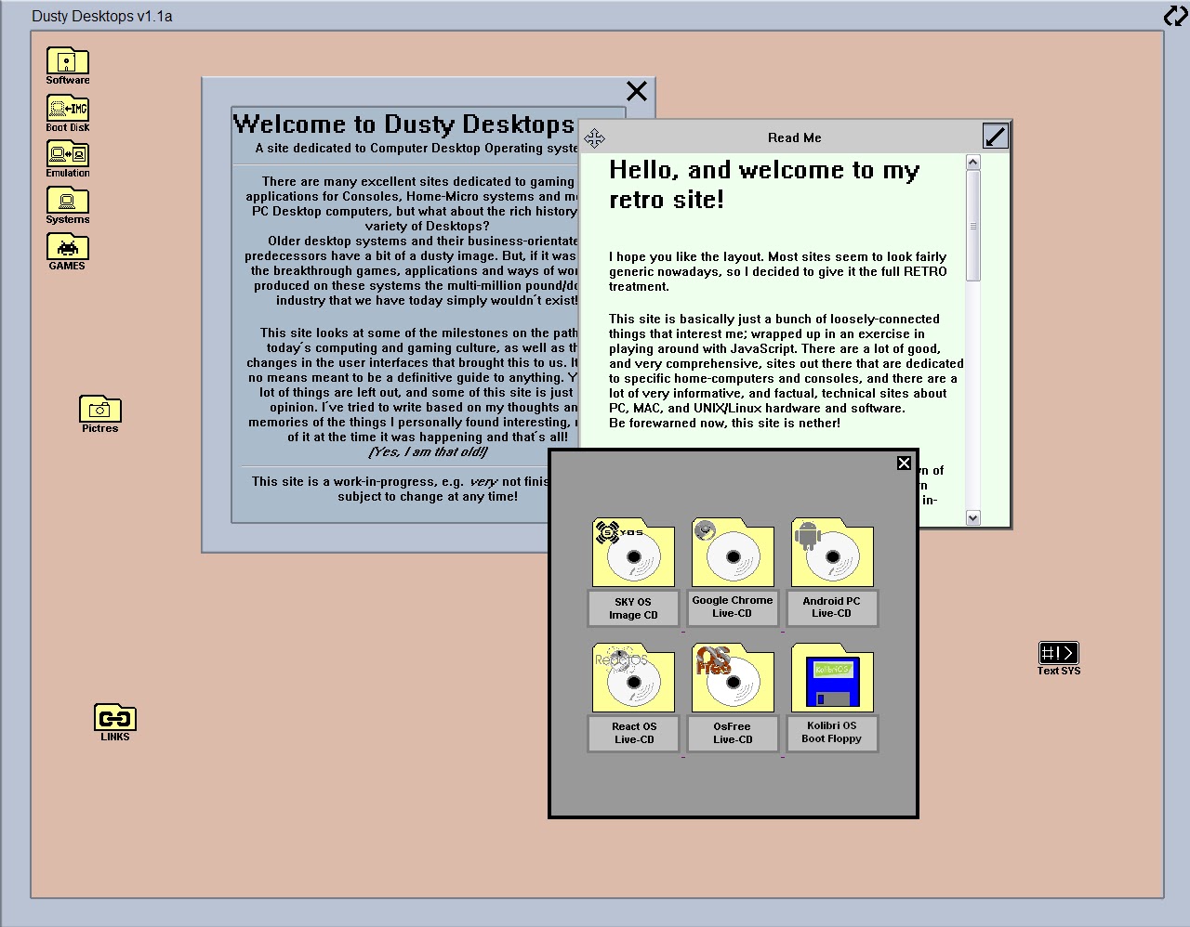The image size is (1190, 927).
Task: Click the SKY OS disc folder icon
Action: point(633,553)
